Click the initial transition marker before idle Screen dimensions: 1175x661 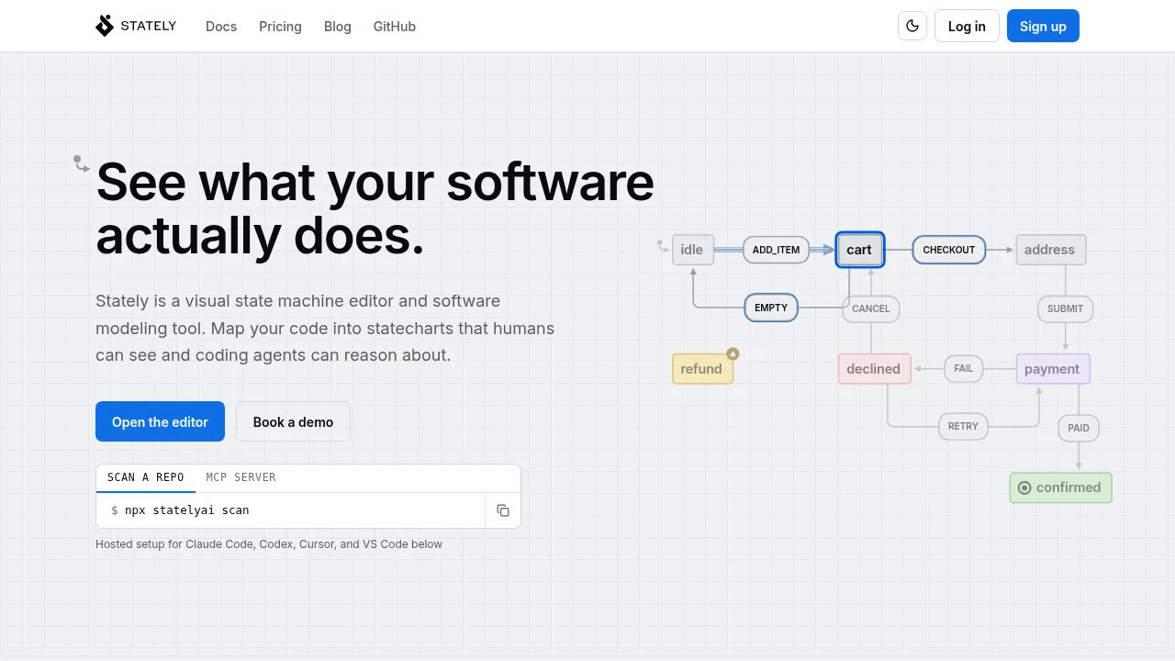point(663,245)
